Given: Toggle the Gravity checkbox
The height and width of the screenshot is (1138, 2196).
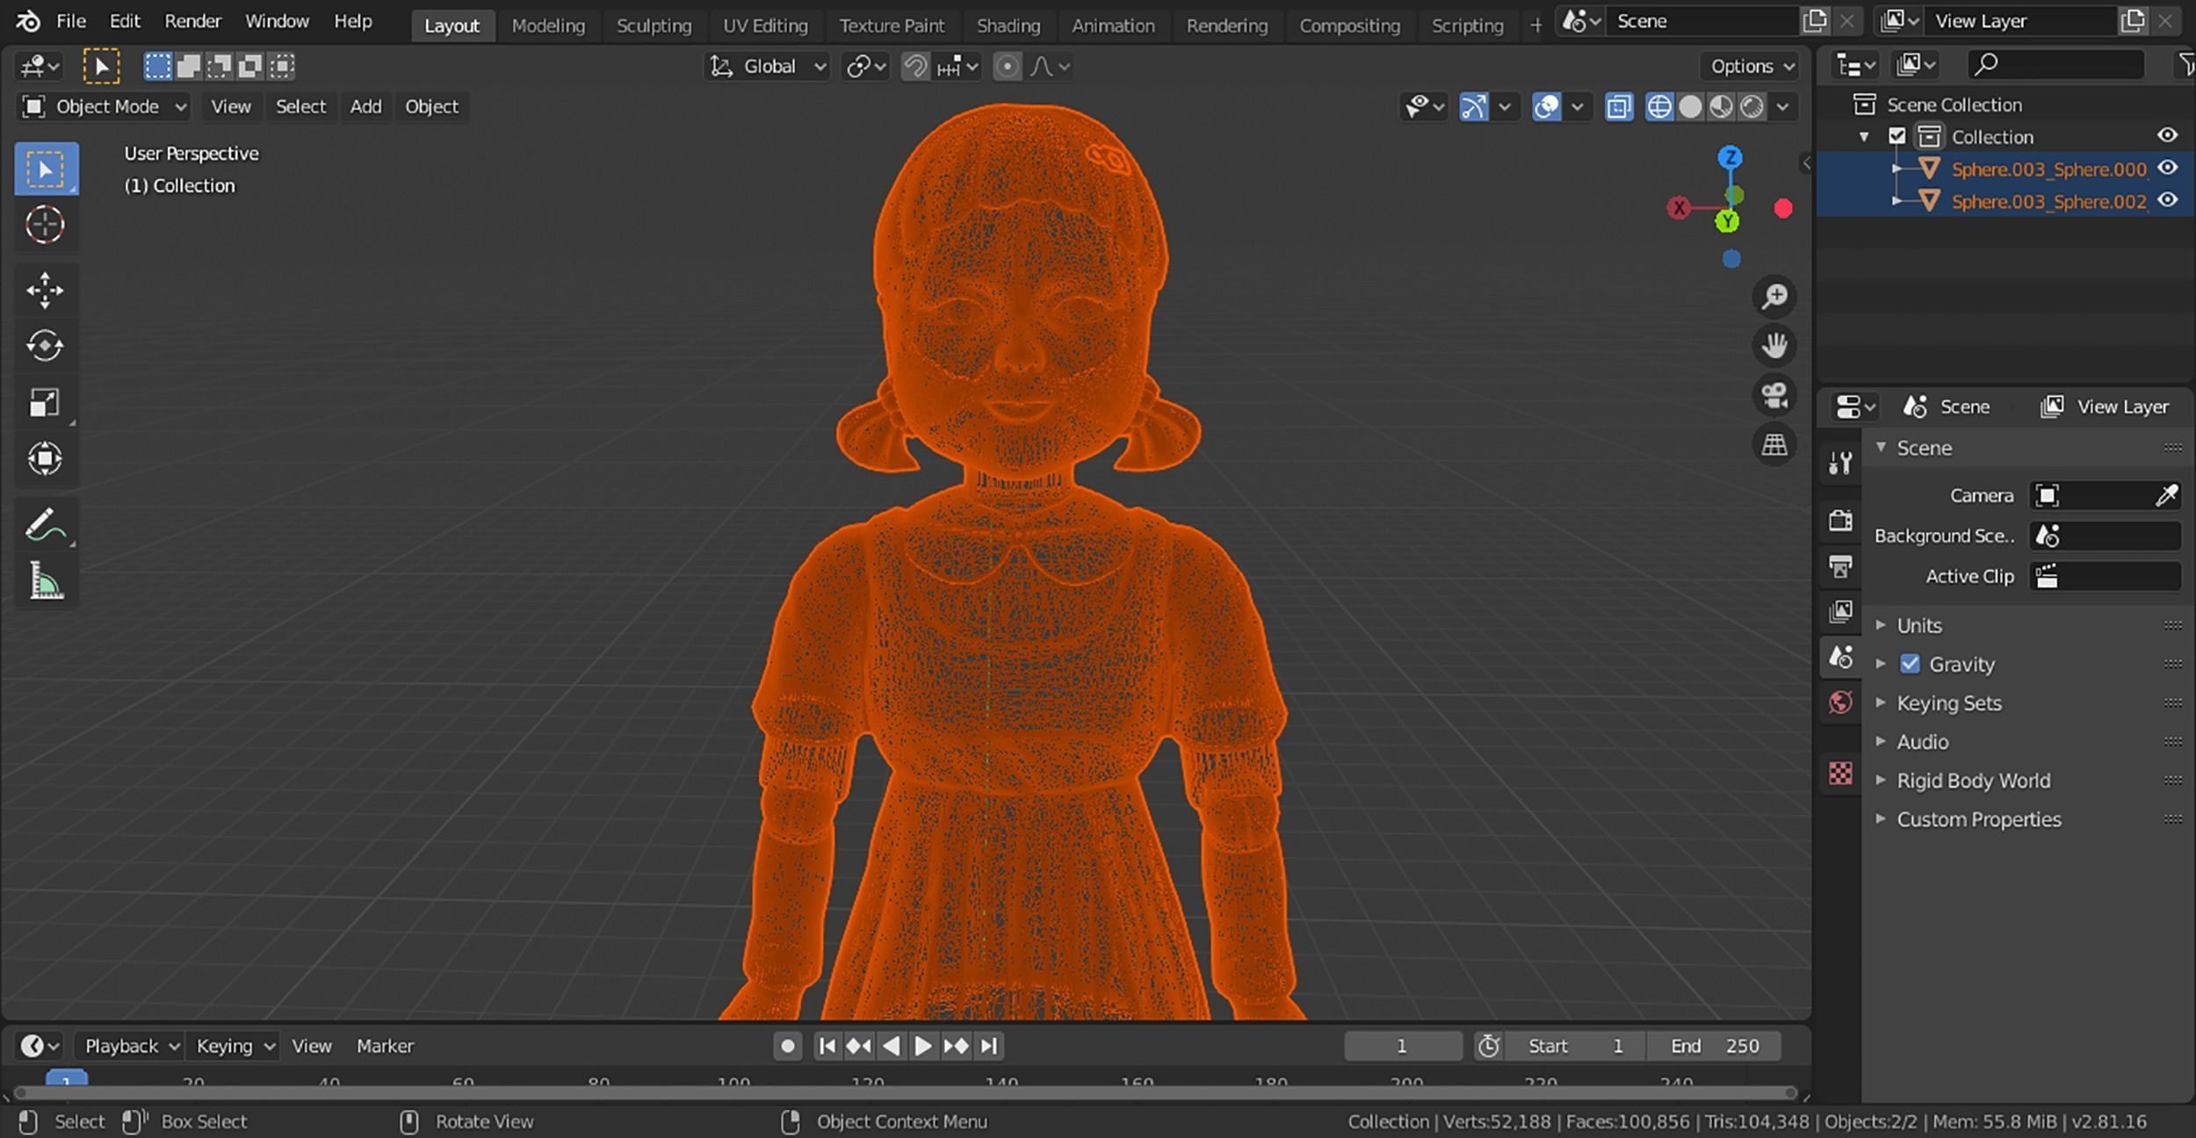Looking at the screenshot, I should point(1910,664).
